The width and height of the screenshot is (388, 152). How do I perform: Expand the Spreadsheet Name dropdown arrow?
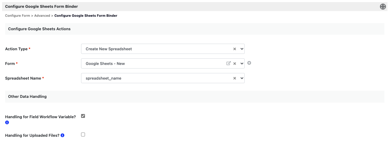(x=242, y=78)
